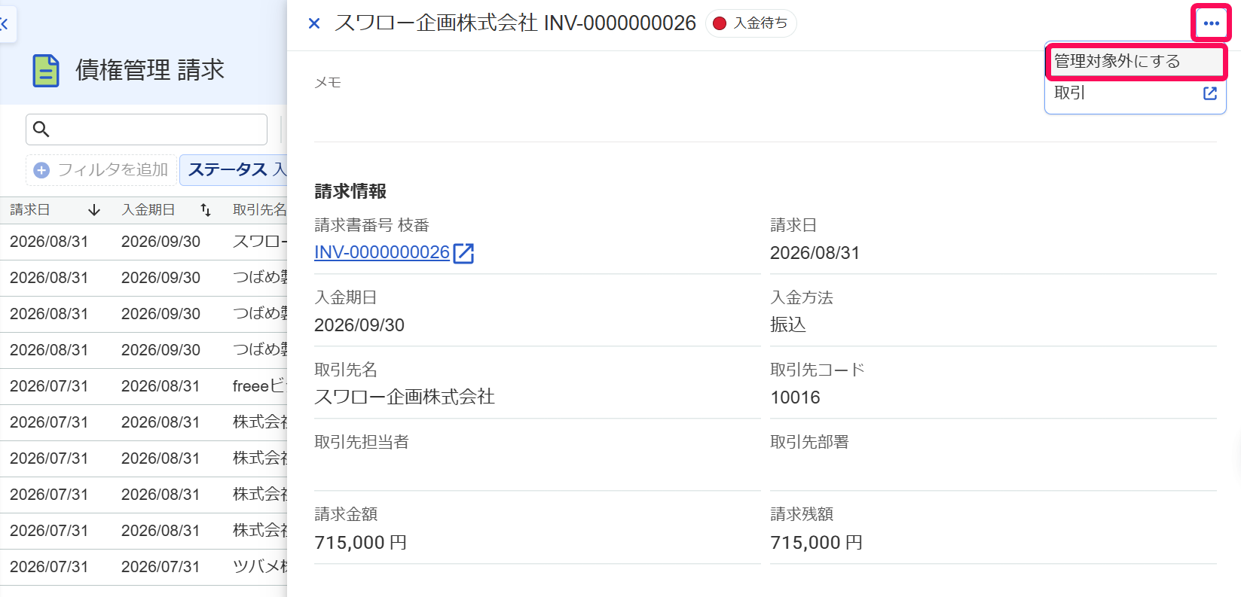Image resolution: width=1241 pixels, height=597 pixels.
Task: Select the freeeビ row dated 2026/07/31
Action: pos(143,386)
